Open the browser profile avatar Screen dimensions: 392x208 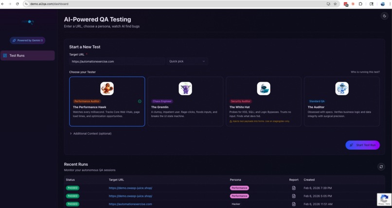382,4
